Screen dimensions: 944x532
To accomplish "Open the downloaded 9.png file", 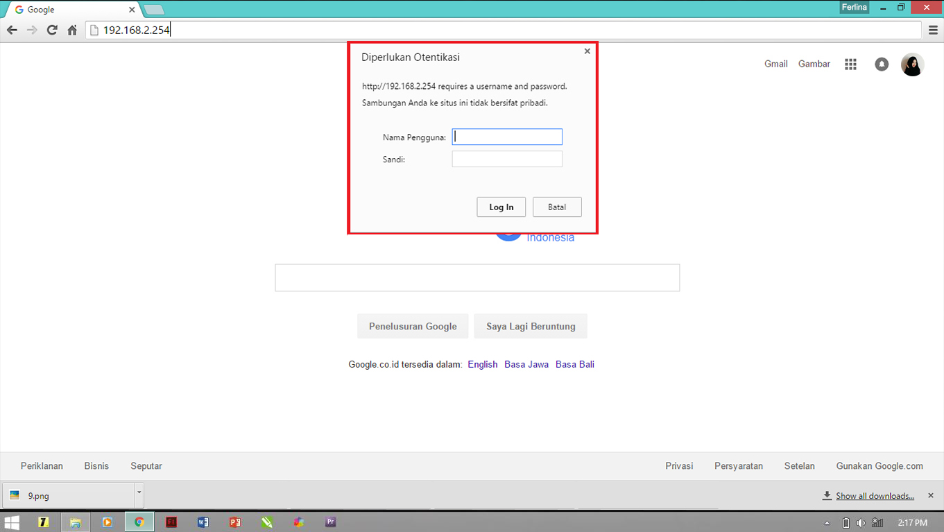I will click(68, 495).
